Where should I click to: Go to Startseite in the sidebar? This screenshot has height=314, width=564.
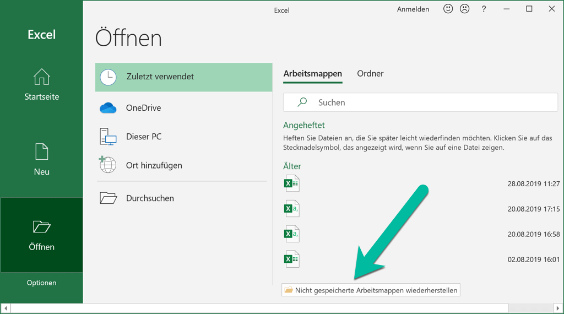pyautogui.click(x=41, y=85)
